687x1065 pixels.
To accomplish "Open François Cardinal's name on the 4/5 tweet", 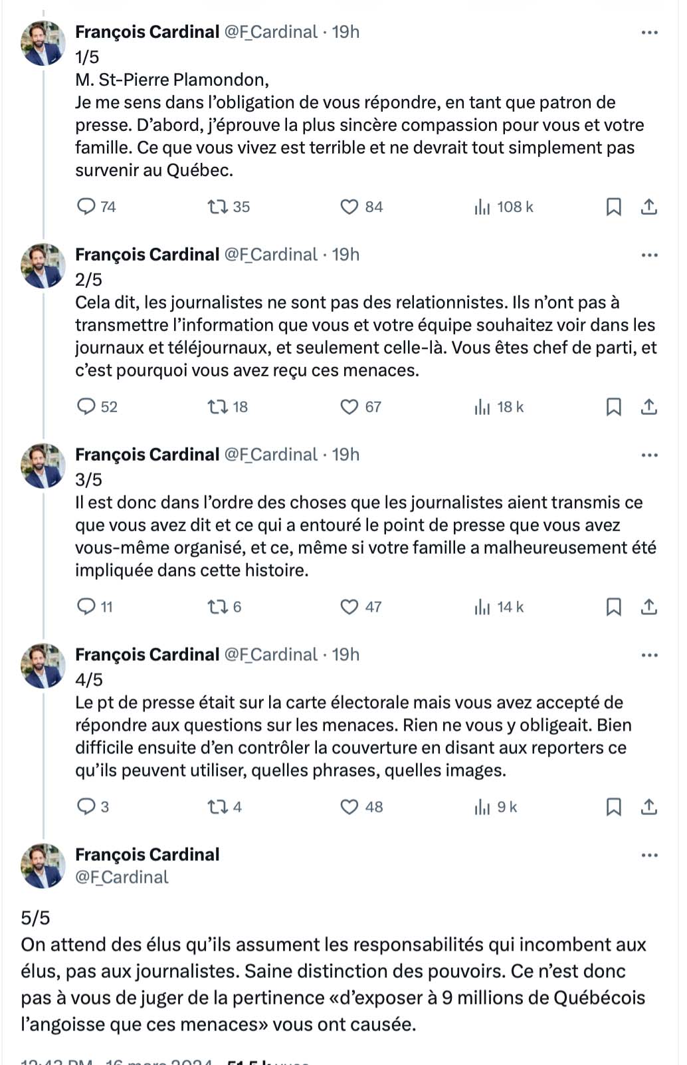I will 147,654.
